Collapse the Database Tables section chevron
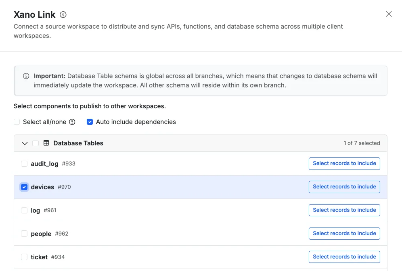 [25, 143]
